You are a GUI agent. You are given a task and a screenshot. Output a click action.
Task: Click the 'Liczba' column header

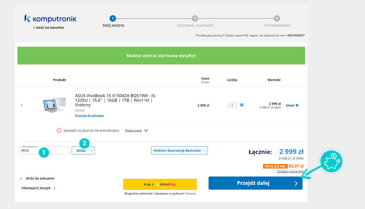click(x=232, y=80)
